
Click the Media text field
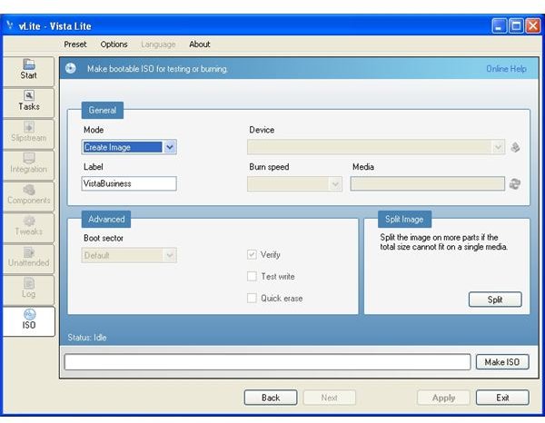[x=427, y=183]
